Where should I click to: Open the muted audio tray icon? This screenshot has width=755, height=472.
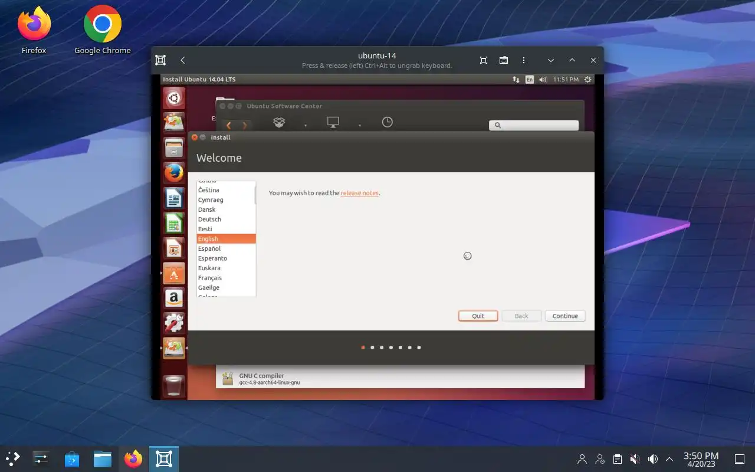point(635,459)
